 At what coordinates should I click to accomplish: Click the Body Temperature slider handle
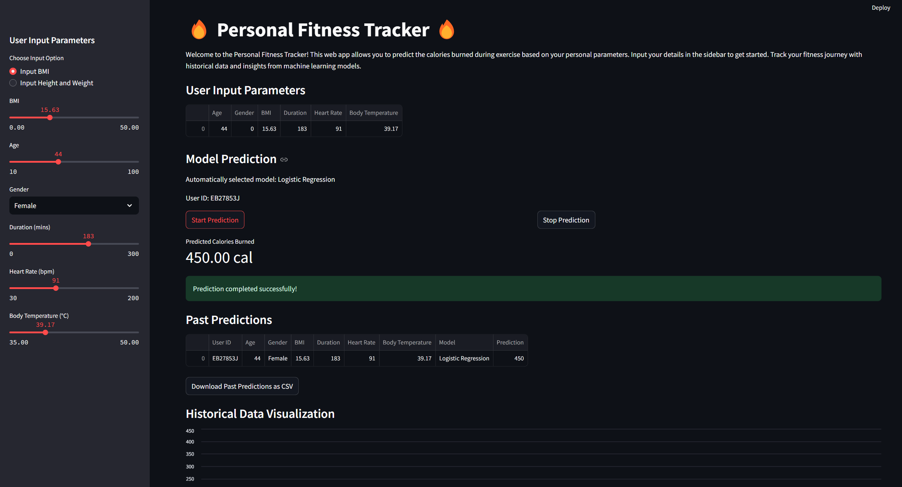coord(45,333)
